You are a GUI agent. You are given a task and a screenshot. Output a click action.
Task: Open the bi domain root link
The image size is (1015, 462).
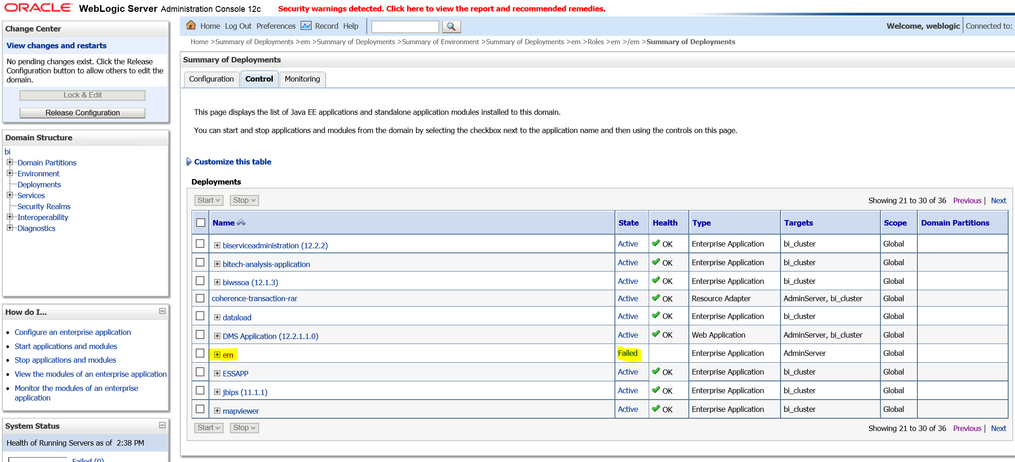tap(7, 152)
